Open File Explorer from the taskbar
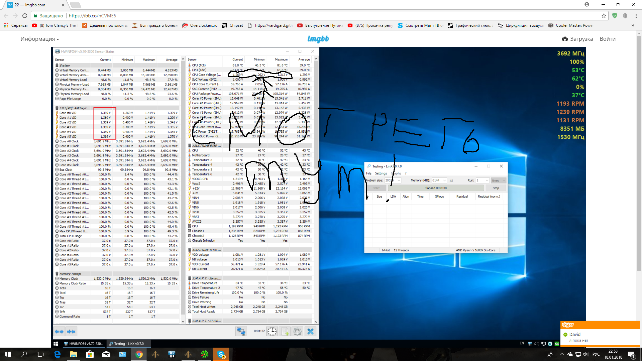 click(74, 354)
